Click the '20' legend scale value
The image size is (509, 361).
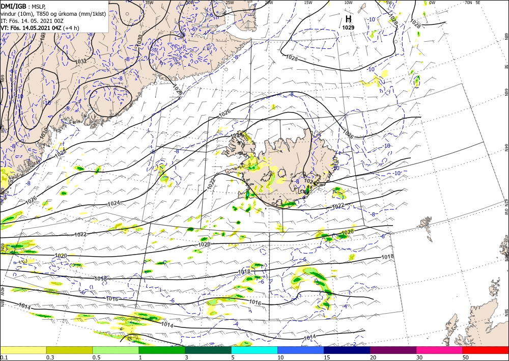pyautogui.click(x=373, y=357)
